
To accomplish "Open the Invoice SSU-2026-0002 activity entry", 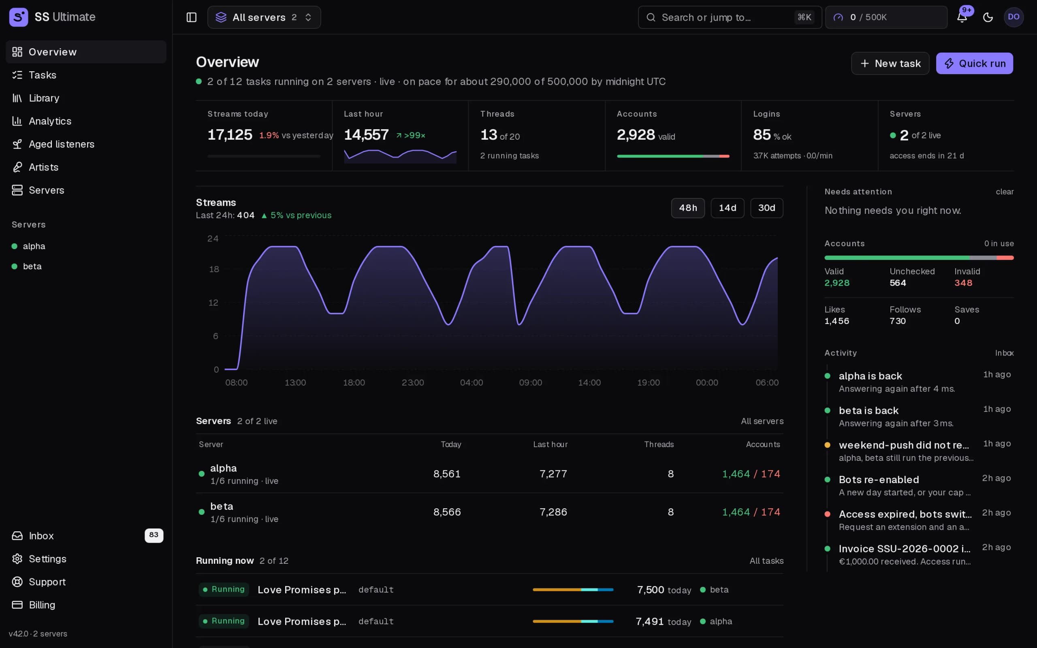I will tap(919, 554).
